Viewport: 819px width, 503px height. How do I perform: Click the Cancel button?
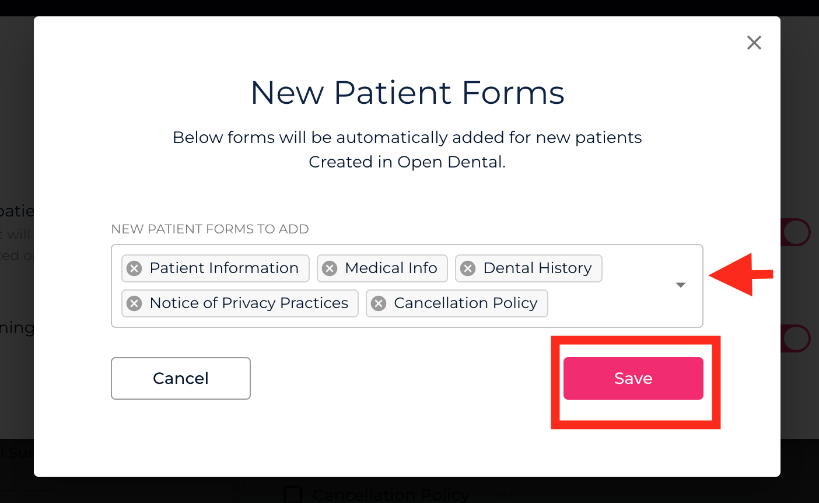click(x=181, y=378)
